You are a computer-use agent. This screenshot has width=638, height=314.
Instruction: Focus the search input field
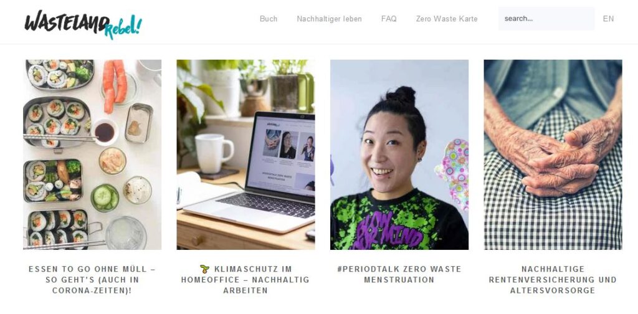(x=546, y=18)
